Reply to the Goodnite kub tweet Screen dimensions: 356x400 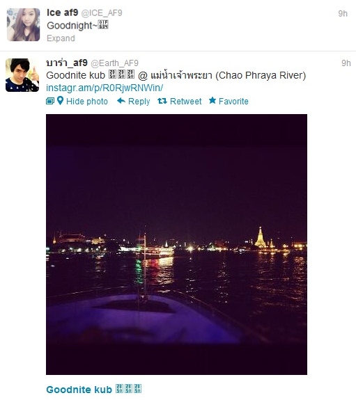click(139, 102)
